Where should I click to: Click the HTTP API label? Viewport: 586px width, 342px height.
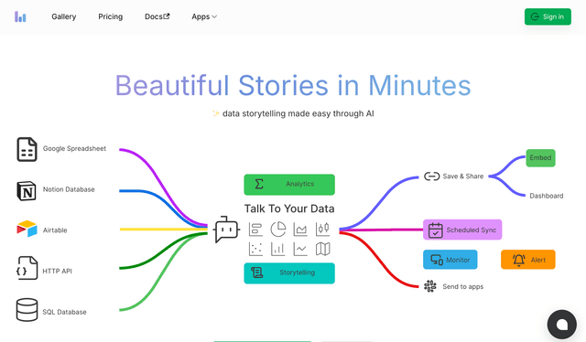coord(57,271)
